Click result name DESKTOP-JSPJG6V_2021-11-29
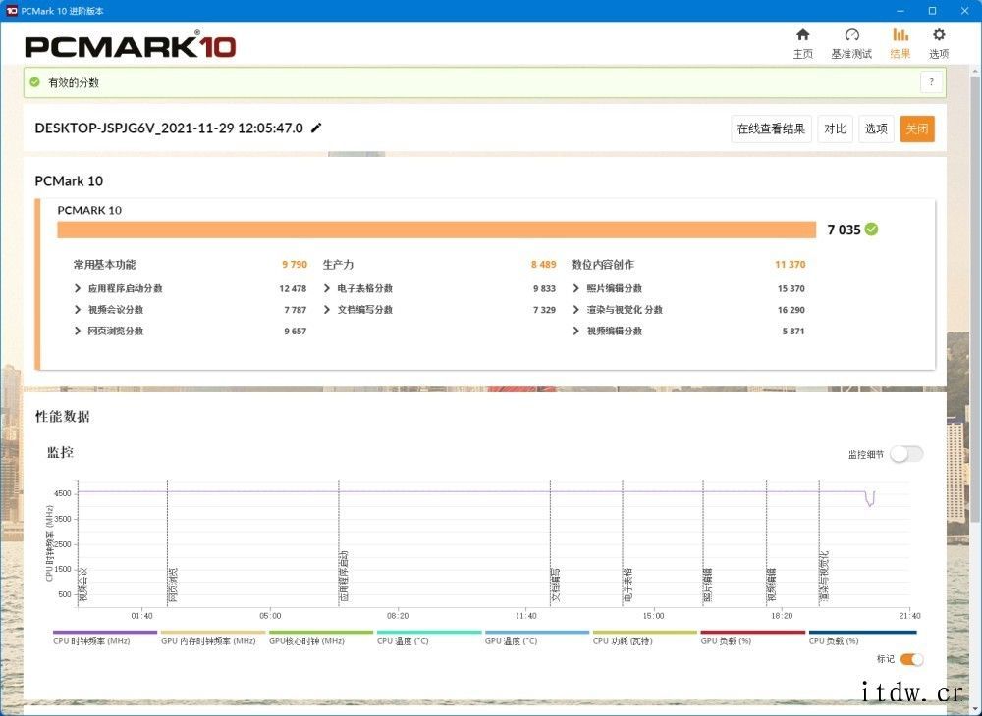Image resolution: width=982 pixels, height=716 pixels. tap(169, 128)
